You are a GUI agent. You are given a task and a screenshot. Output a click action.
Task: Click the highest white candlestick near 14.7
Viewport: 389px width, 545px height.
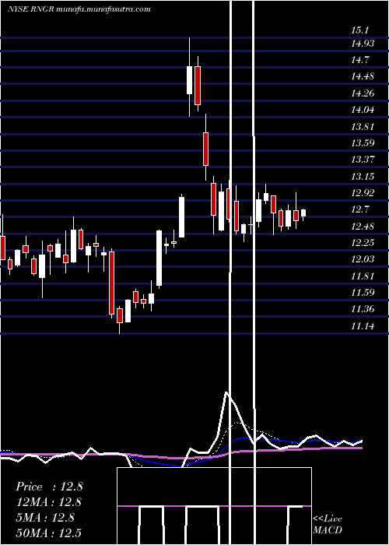(189, 80)
